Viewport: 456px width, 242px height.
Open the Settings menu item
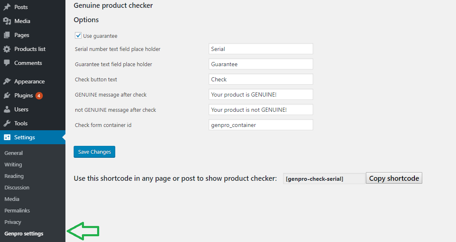click(25, 137)
